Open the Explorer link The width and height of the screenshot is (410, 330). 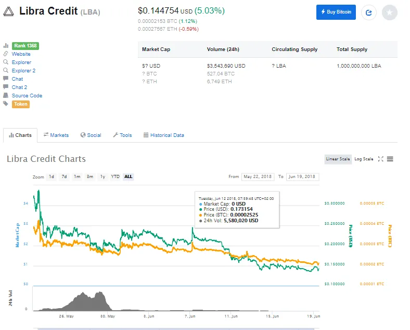click(21, 62)
